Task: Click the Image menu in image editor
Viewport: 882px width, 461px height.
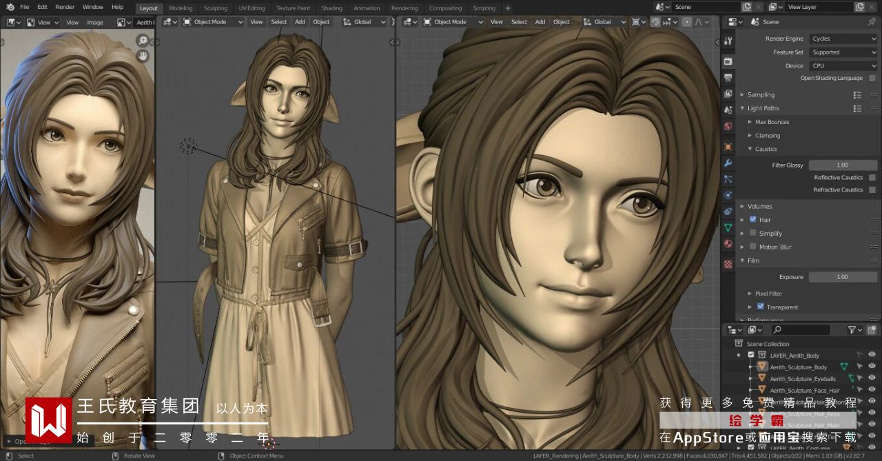Action: click(95, 23)
